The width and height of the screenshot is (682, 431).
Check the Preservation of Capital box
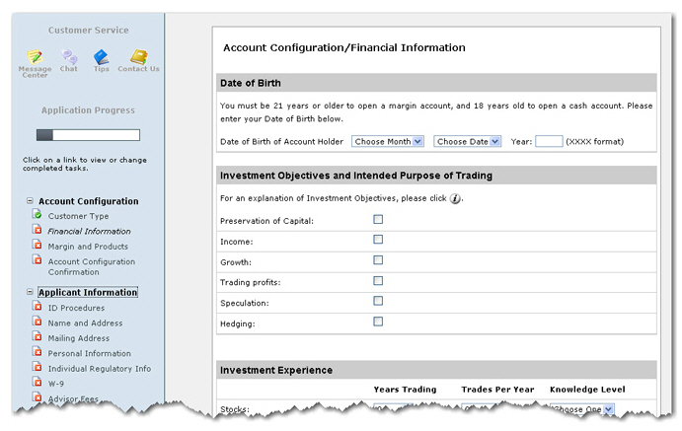tap(378, 219)
